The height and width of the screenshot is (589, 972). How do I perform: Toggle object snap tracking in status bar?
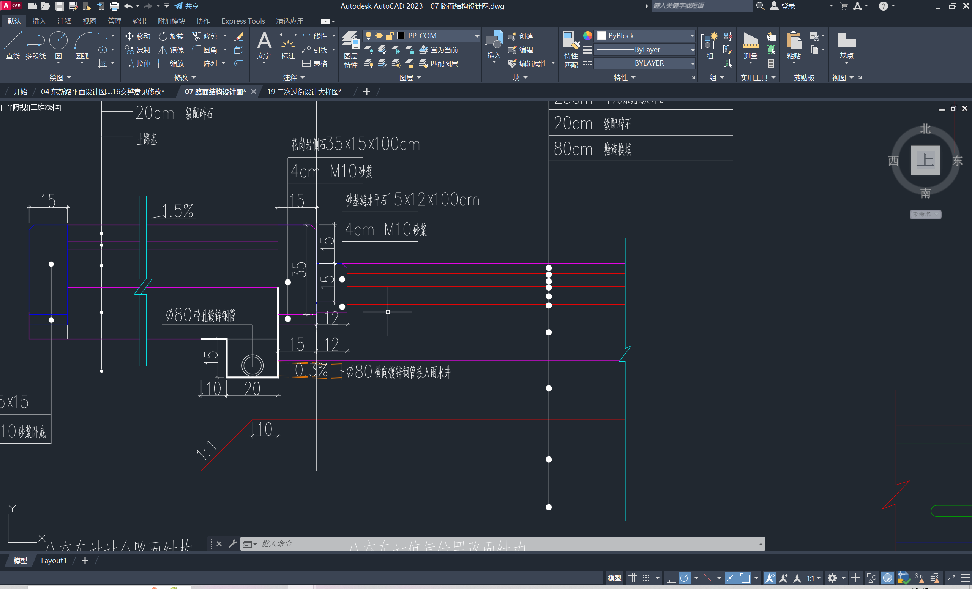(x=731, y=578)
